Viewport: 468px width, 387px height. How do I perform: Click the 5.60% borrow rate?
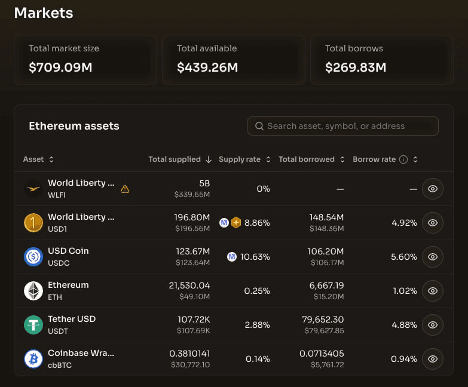click(404, 257)
